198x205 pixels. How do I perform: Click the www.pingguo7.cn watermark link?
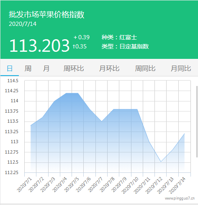[x=180, y=198]
